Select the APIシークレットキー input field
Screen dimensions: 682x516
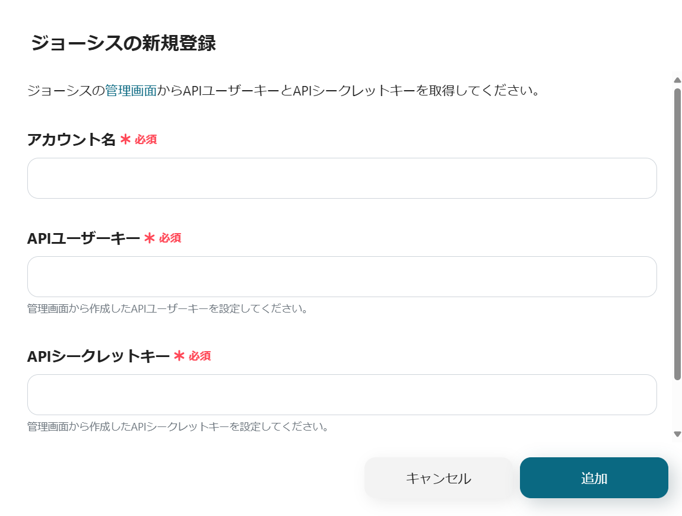[342, 394]
